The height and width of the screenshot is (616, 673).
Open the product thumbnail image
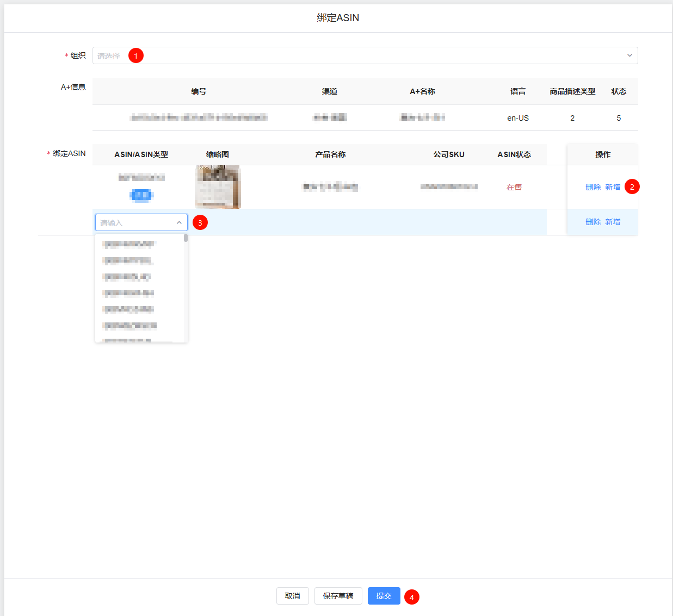tap(218, 187)
